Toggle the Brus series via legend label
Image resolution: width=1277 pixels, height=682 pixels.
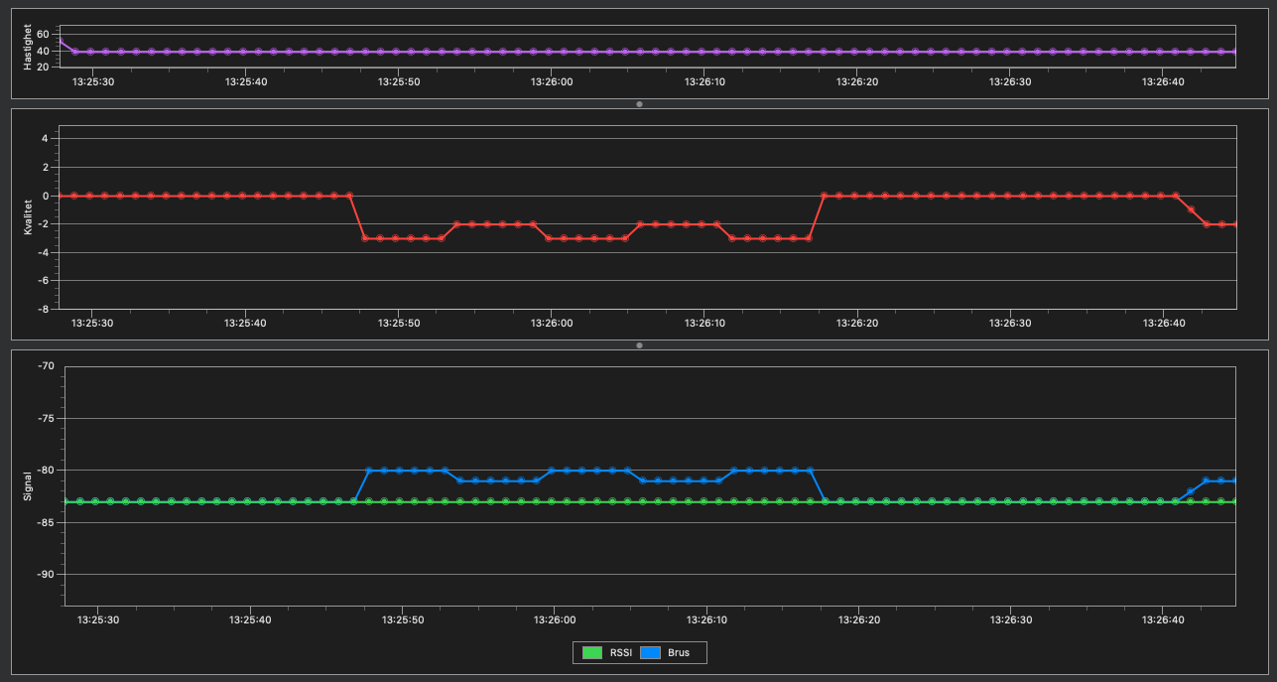[679, 652]
